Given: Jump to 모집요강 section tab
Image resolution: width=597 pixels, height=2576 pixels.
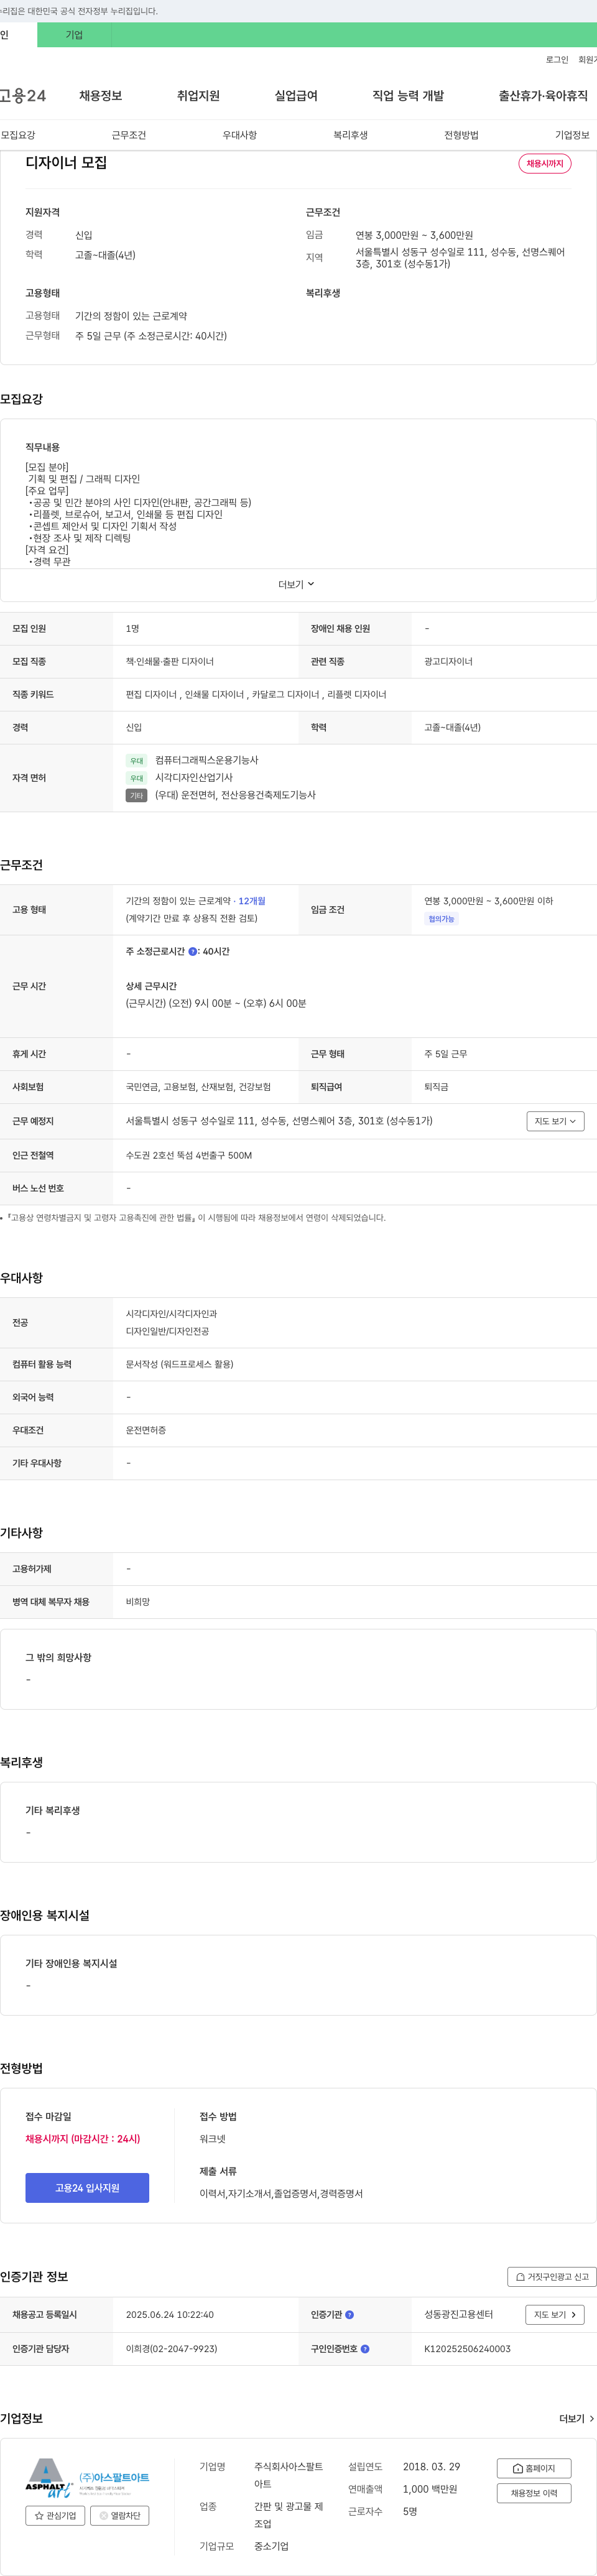Looking at the screenshot, I should pos(18,135).
